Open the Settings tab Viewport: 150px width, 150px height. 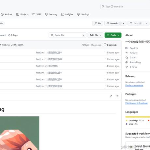[83, 14]
